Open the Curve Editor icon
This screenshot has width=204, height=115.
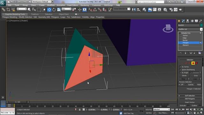click(155, 10)
